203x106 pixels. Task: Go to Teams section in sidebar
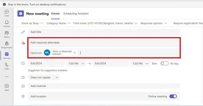[x=7, y=34]
